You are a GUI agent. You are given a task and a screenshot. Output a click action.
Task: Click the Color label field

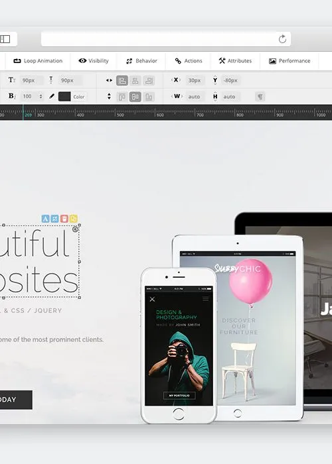click(79, 97)
